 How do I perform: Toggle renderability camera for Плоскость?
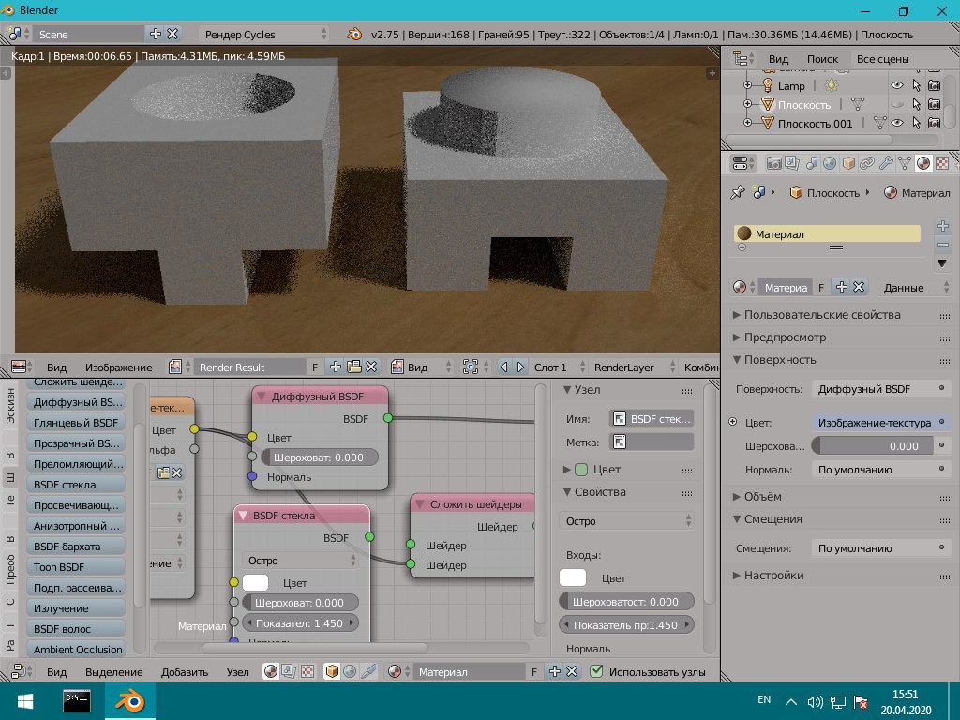[935, 105]
